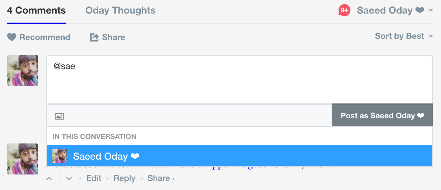
Task: Click the Post as Saeed Oday button
Action: pos(382,115)
